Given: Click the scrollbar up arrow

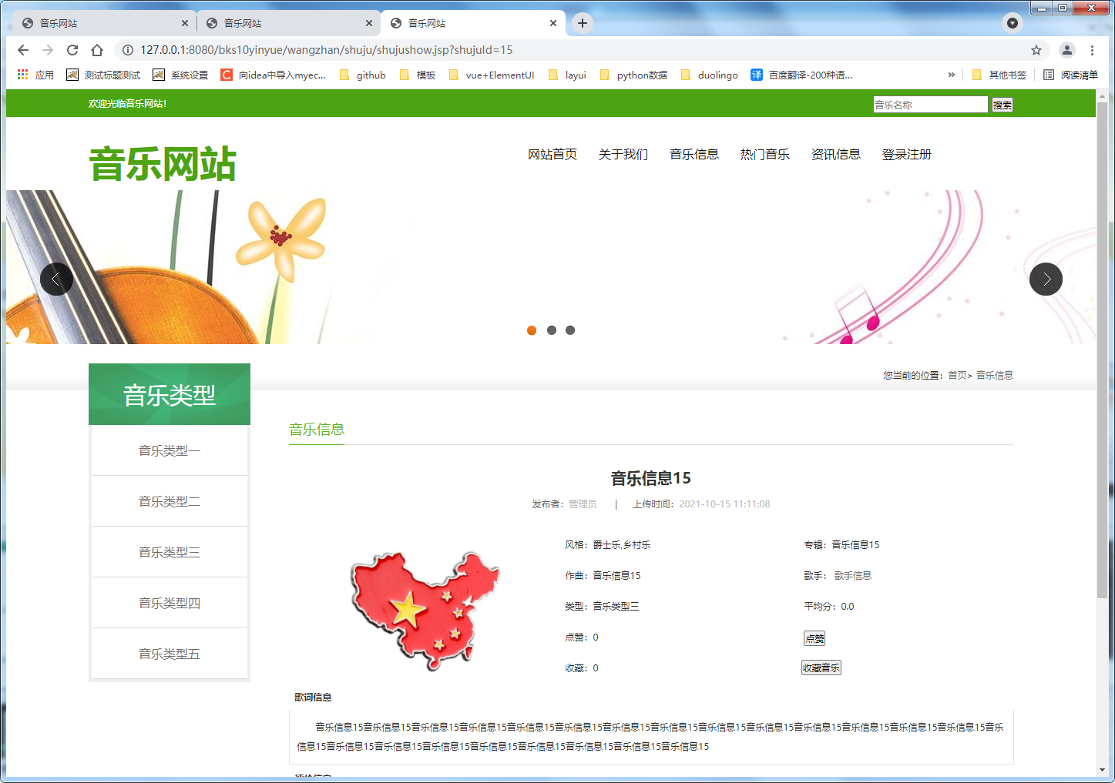Looking at the screenshot, I should point(1102,95).
